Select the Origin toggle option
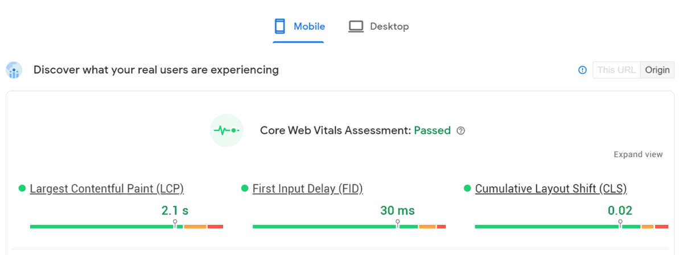Screen dimensions: 683x255 click(657, 70)
